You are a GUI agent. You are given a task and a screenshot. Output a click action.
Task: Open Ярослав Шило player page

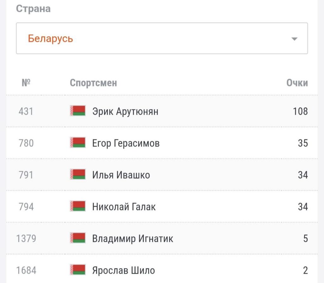(x=124, y=270)
